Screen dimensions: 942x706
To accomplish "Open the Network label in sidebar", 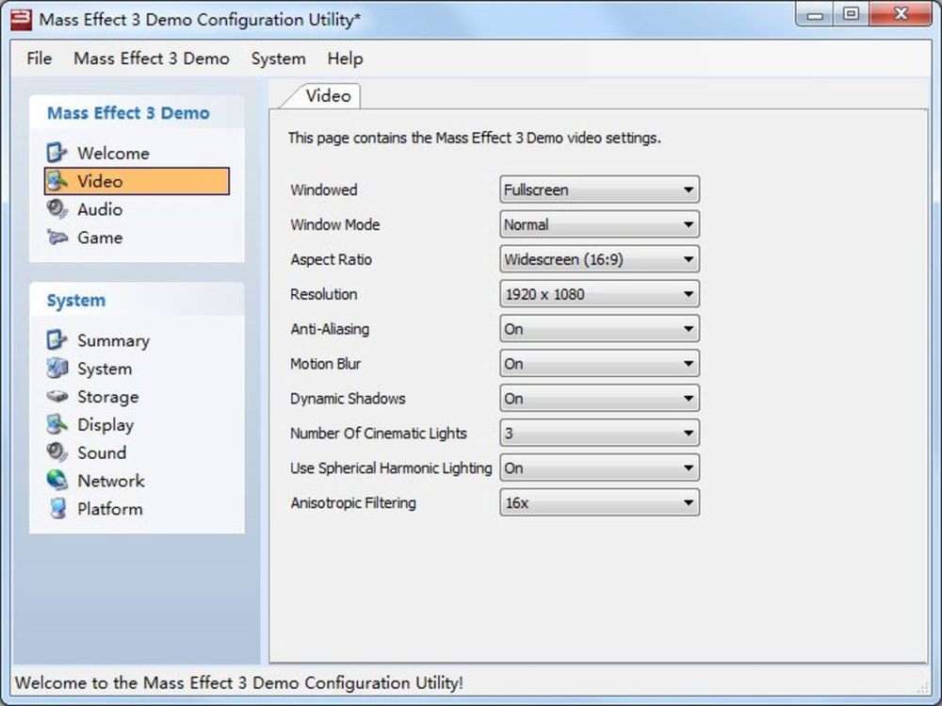I will pyautogui.click(x=111, y=481).
